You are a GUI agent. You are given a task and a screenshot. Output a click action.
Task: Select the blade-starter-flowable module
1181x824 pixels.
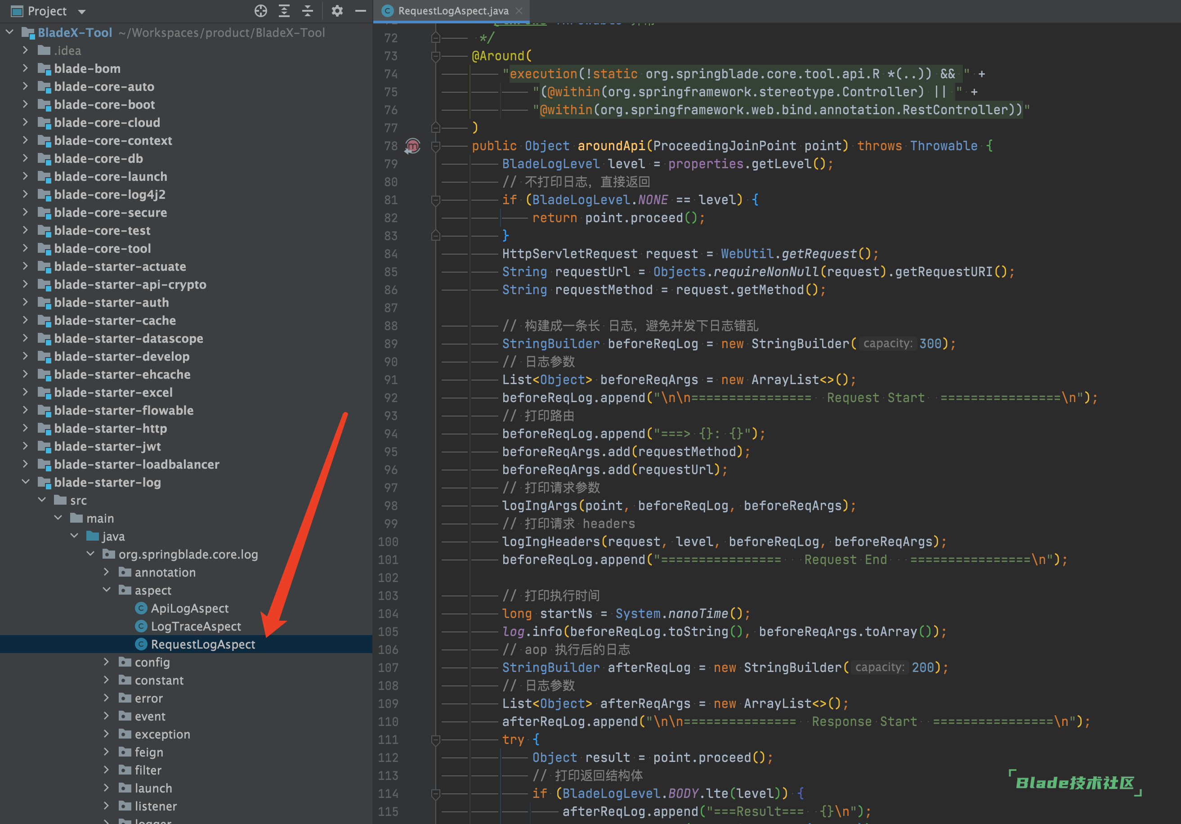coord(124,411)
